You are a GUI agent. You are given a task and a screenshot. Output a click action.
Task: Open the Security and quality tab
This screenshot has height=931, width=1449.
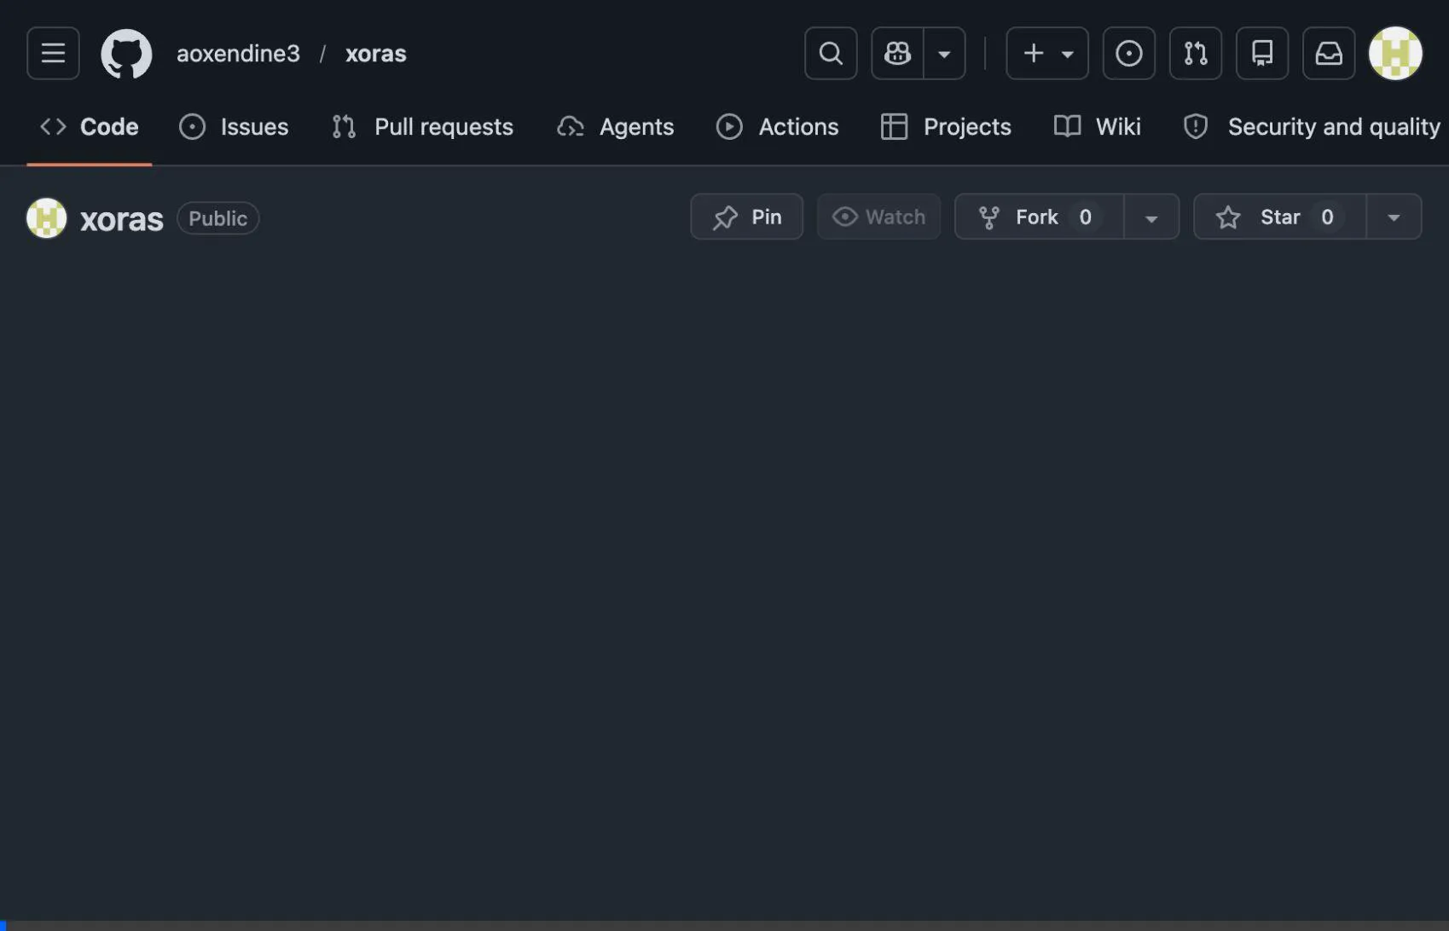[x=1312, y=127]
